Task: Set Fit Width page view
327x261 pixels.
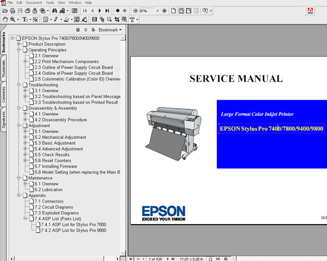Action: tap(189, 11)
